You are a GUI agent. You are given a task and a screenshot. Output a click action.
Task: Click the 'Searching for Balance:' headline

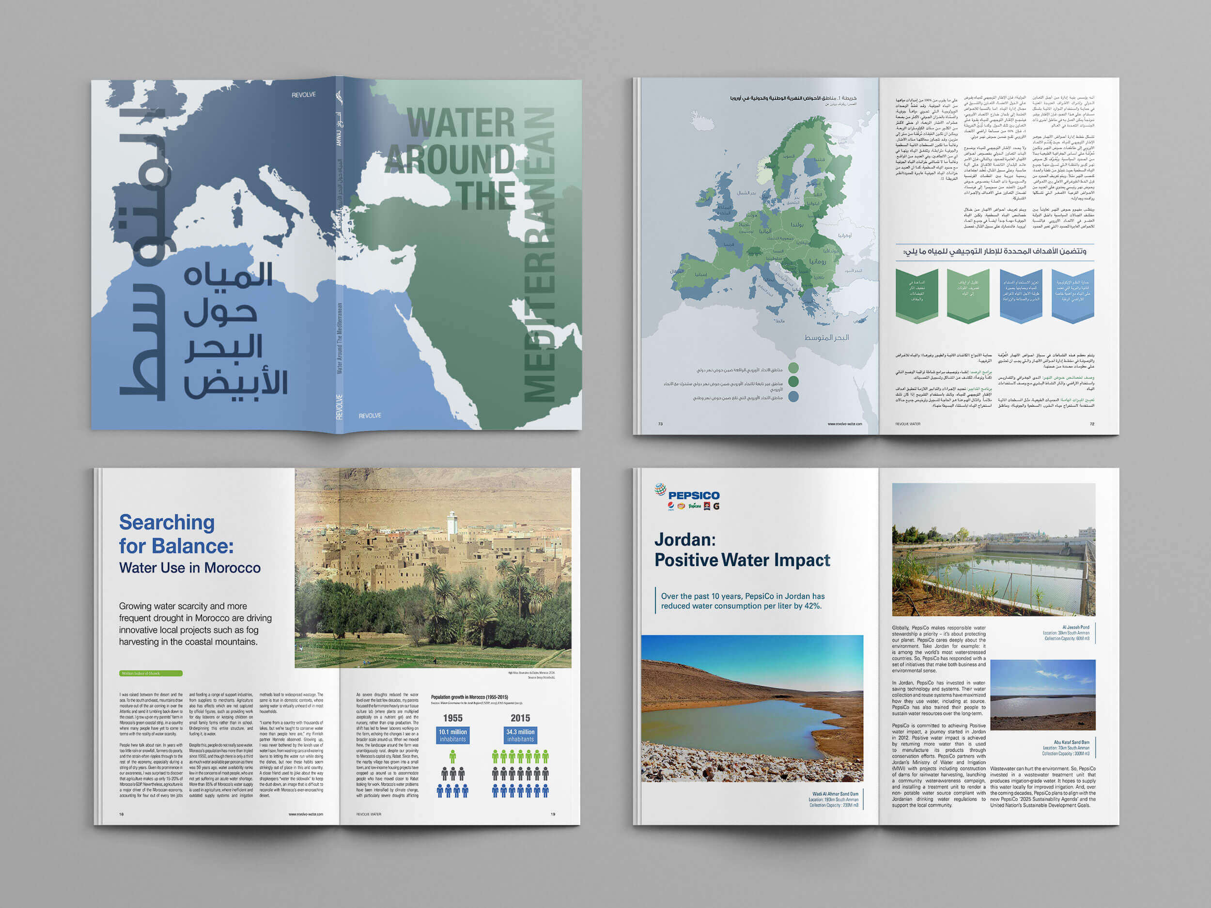pyautogui.click(x=176, y=534)
